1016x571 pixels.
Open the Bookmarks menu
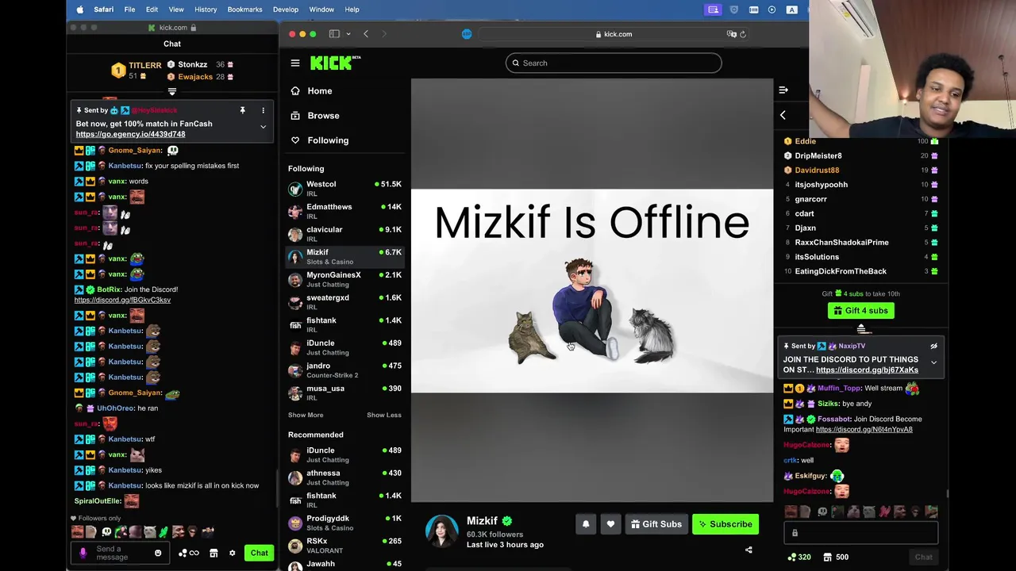244,10
